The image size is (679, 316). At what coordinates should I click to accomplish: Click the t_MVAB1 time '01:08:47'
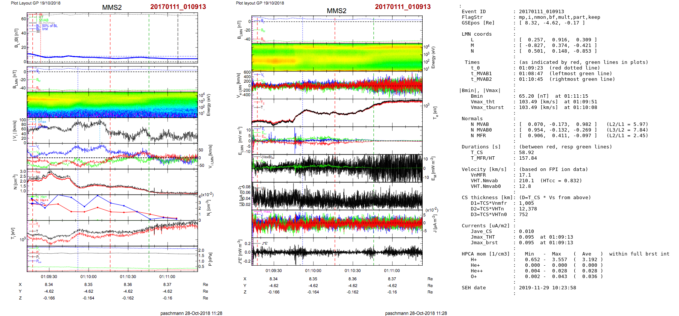tap(531, 74)
